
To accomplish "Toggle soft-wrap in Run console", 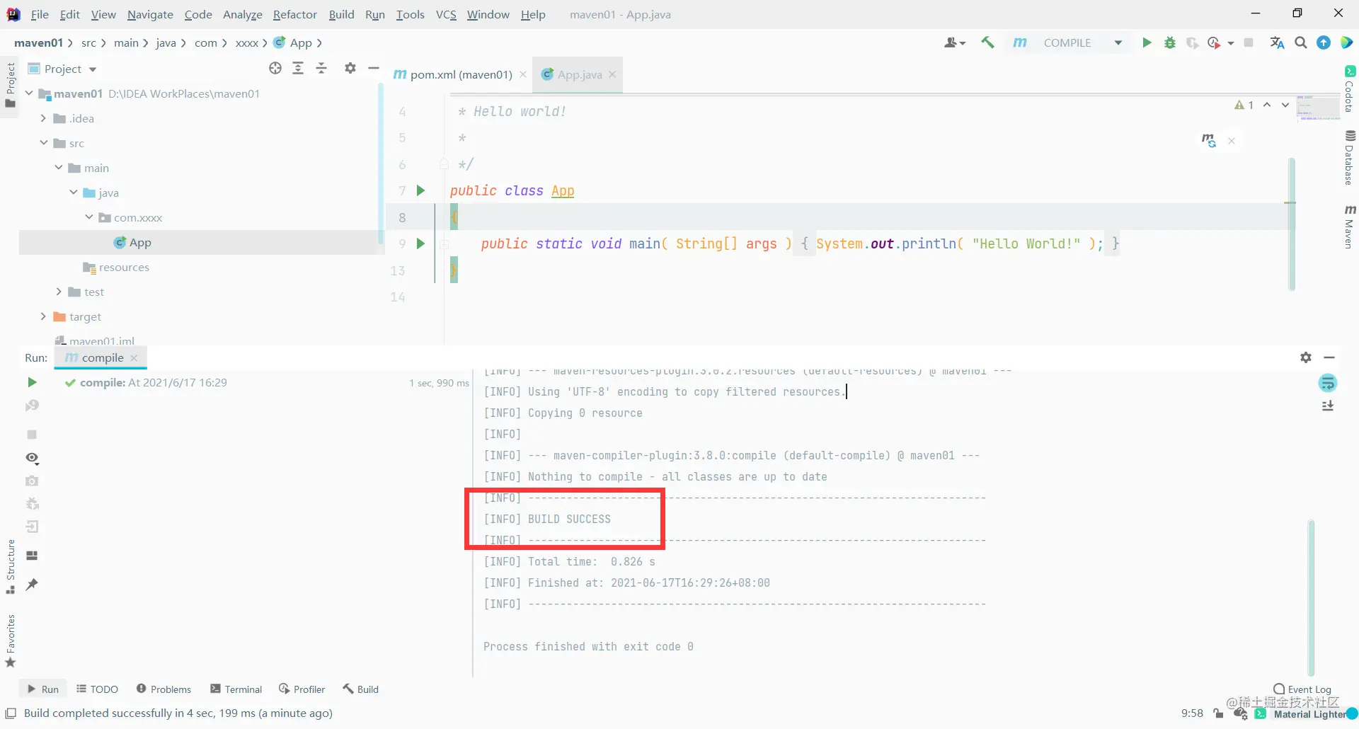I will point(1328,383).
